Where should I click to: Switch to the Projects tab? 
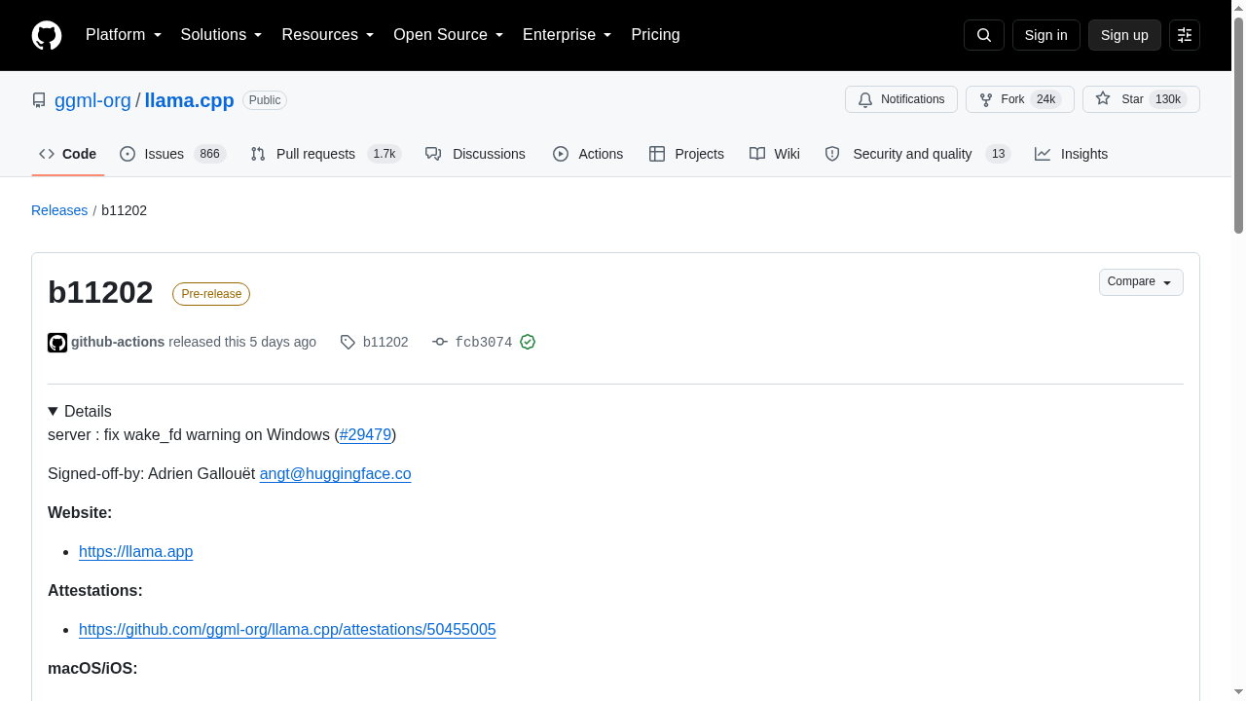[686, 154]
